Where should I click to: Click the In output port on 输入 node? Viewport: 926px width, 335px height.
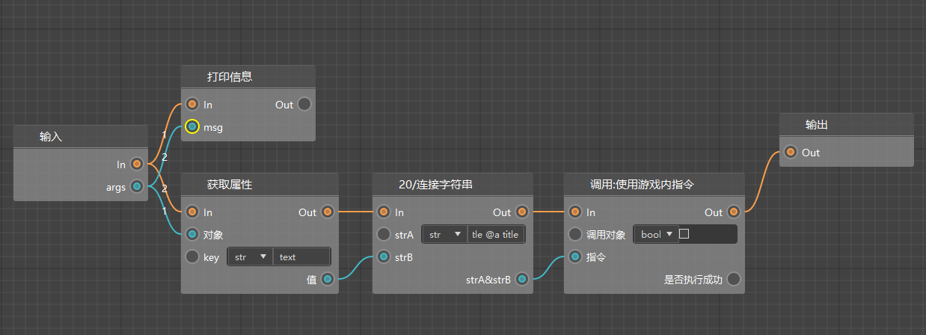(137, 164)
